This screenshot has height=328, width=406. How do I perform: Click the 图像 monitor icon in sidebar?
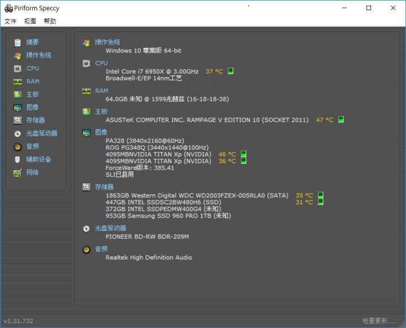(x=17, y=108)
